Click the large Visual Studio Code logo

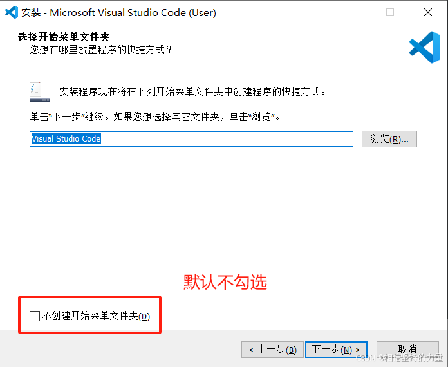point(425,47)
